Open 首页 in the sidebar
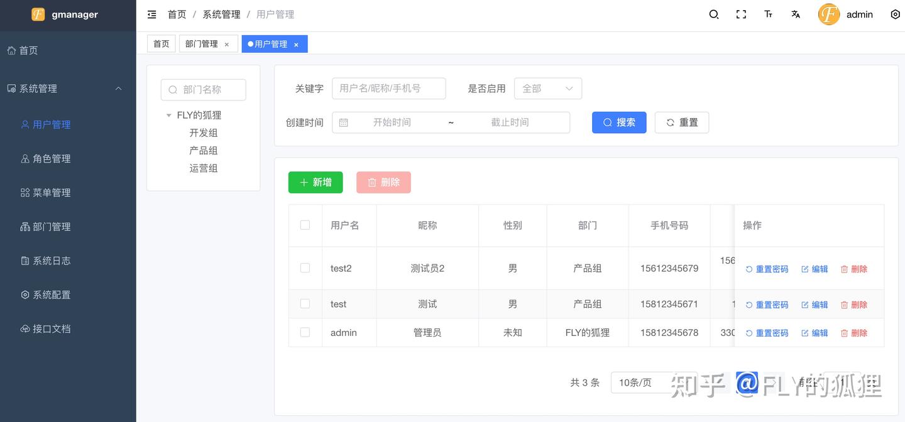This screenshot has height=422, width=905. [x=68, y=50]
